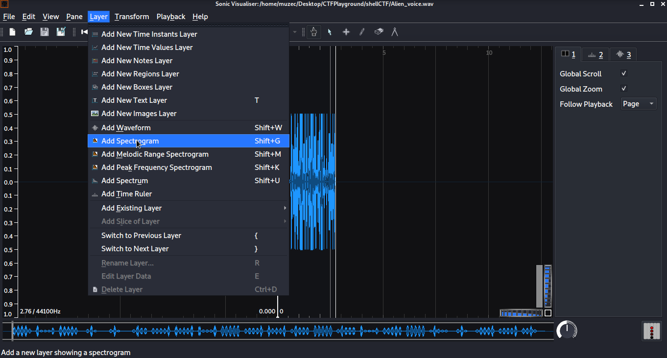The height and width of the screenshot is (358, 667).
Task: Open a file with the folder icon
Action: coord(28,32)
